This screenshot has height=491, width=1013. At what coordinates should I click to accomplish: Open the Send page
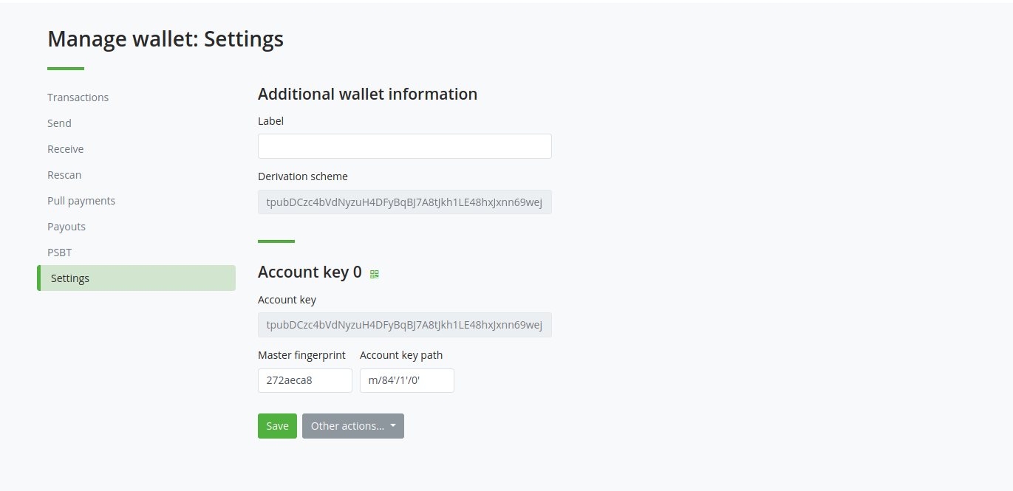coord(58,123)
